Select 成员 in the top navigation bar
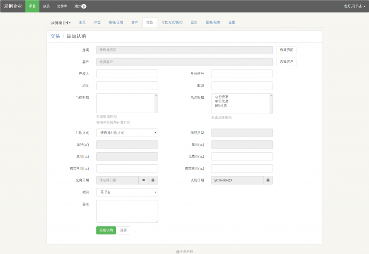The width and height of the screenshot is (369, 254). (46, 6)
